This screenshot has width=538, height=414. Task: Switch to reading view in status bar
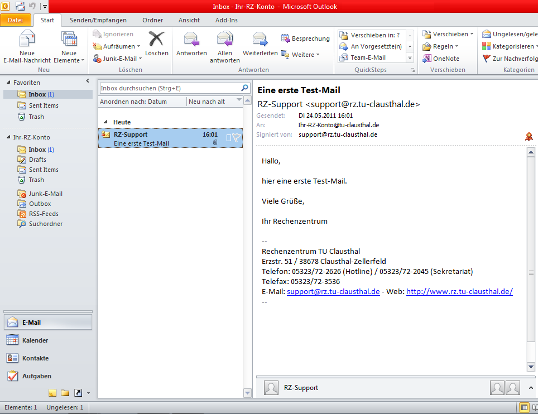(535, 407)
